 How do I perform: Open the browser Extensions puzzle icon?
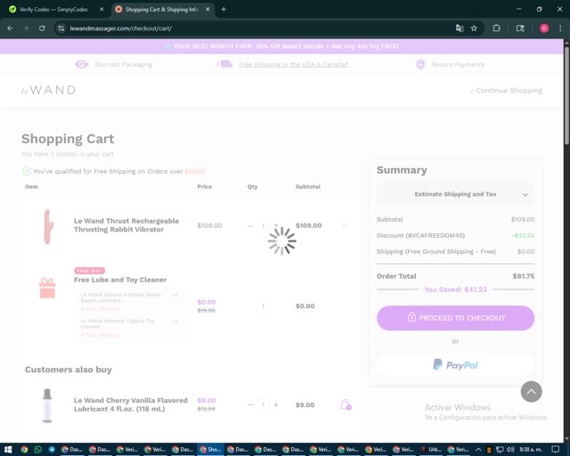pyautogui.click(x=496, y=28)
